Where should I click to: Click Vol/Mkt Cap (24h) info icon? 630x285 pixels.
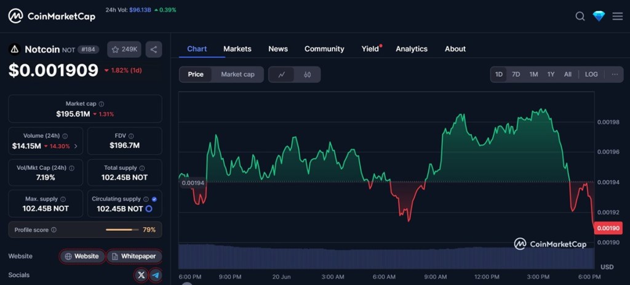click(x=71, y=168)
